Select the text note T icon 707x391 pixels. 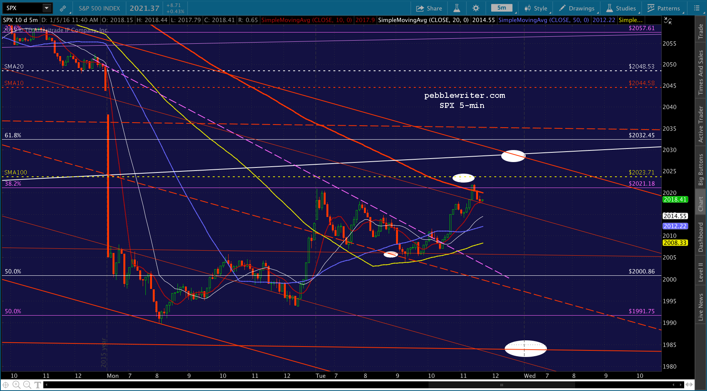[38, 384]
